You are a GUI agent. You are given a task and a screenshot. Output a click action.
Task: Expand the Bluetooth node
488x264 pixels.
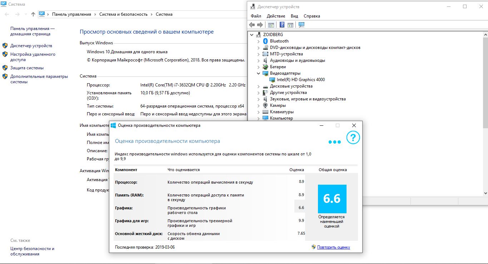[x=259, y=41]
